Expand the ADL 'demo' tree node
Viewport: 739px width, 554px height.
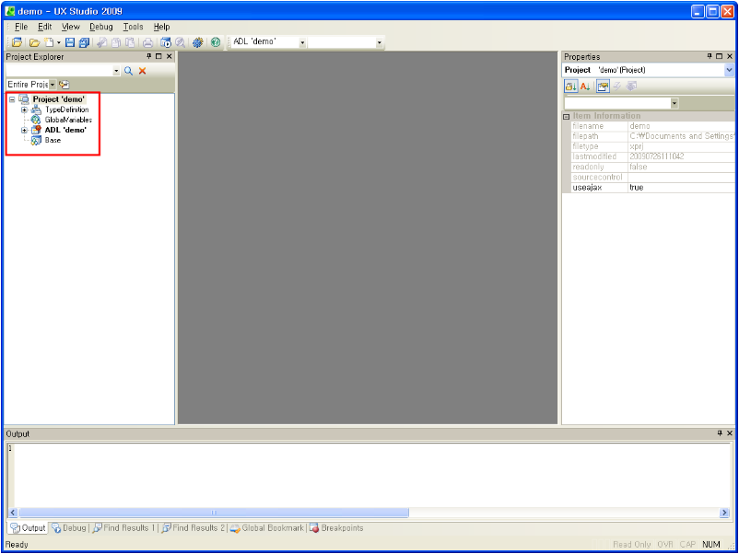24,130
